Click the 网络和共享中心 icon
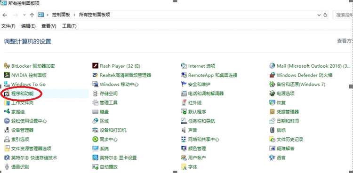The width and height of the screenshot is (353, 173). click(184, 140)
